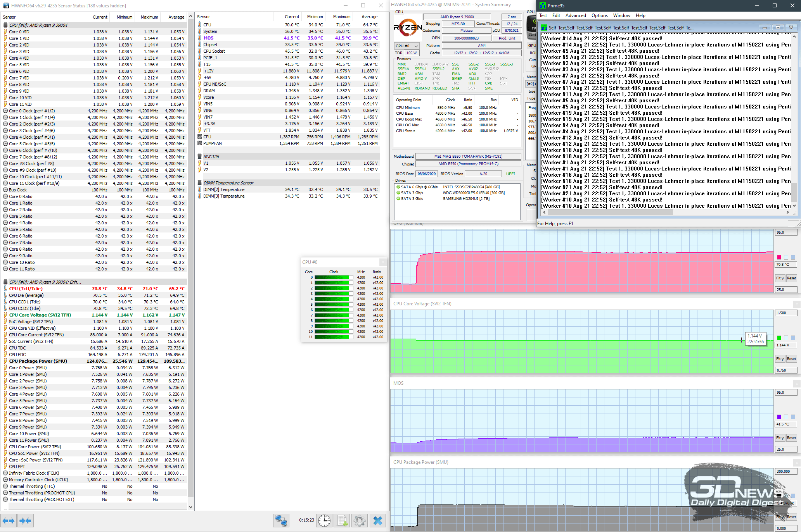Click the pink color swatch of temperature graph
This screenshot has height=532, width=801.
point(779,257)
